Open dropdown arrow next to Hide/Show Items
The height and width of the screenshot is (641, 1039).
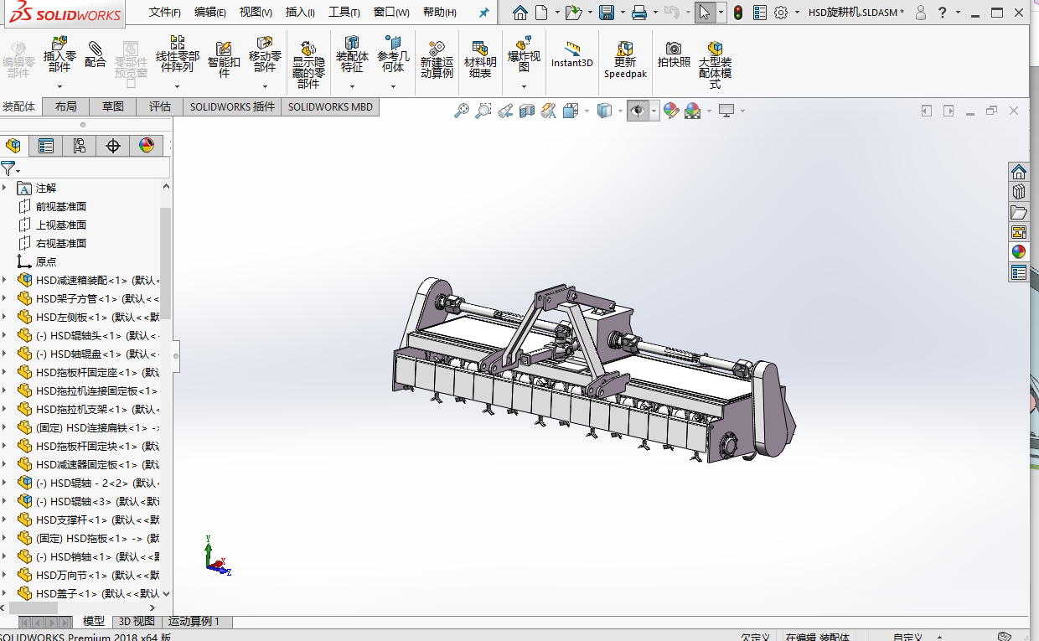(654, 111)
